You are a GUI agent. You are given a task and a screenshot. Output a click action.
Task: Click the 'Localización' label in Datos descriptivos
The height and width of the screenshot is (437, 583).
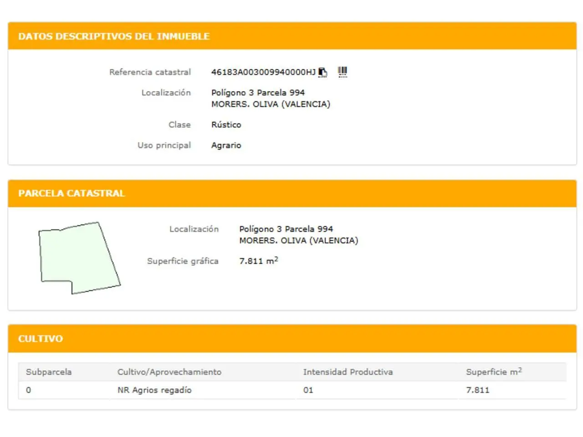(166, 92)
